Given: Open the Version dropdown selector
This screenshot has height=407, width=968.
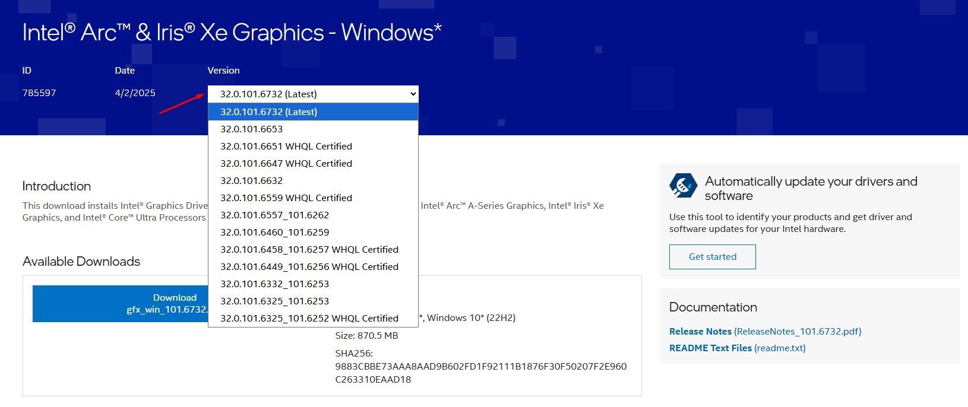Looking at the screenshot, I should (313, 94).
